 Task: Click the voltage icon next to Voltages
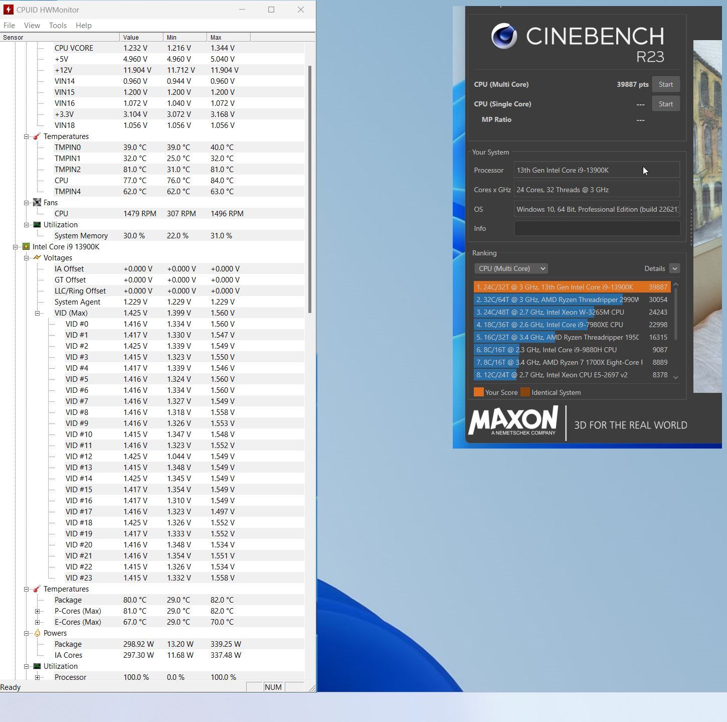pos(37,258)
